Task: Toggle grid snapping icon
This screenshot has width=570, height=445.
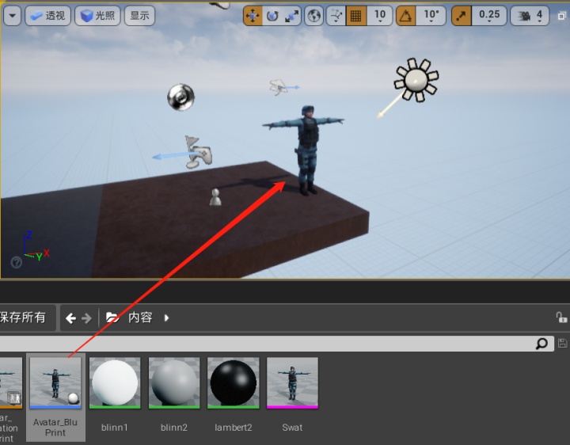Action: pos(356,16)
